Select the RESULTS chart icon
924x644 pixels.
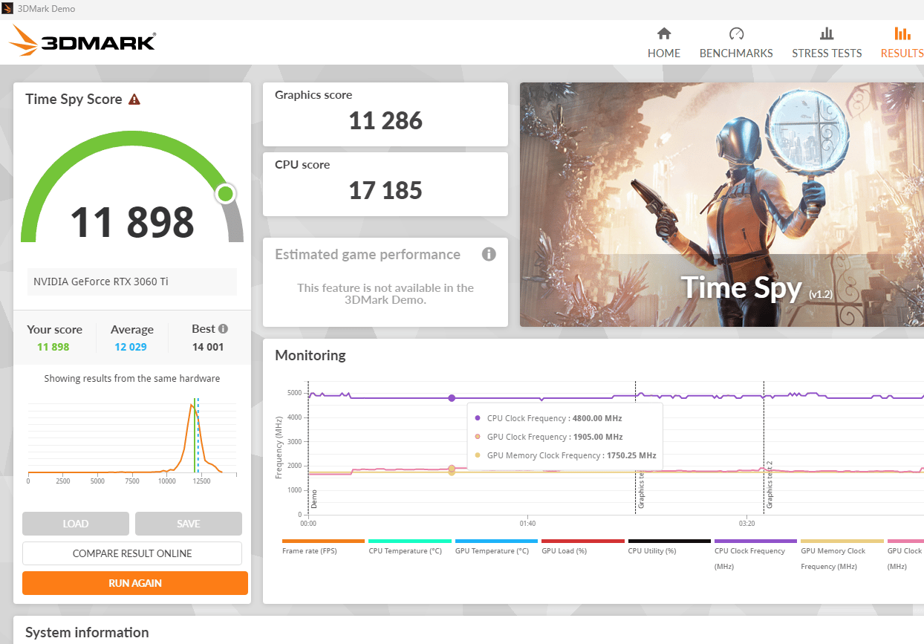pos(902,33)
